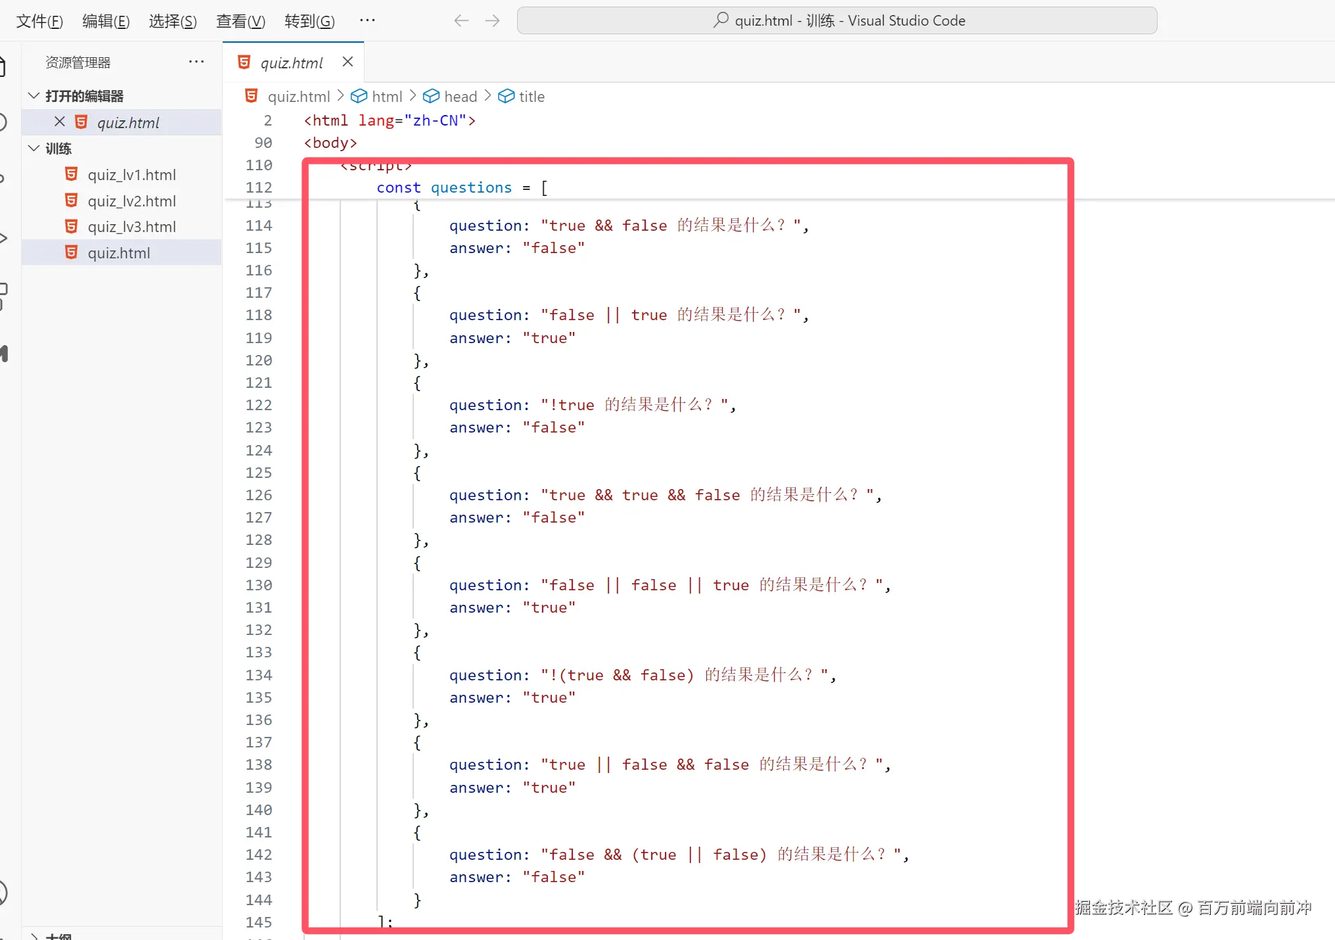Image resolution: width=1335 pixels, height=940 pixels.
Task: Expand the 大纲 outline section
Action: click(34, 936)
